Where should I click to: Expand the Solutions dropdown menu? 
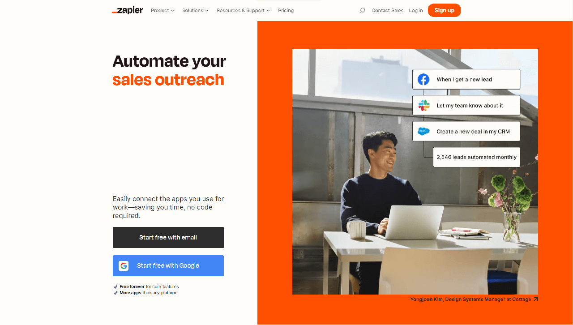195,10
